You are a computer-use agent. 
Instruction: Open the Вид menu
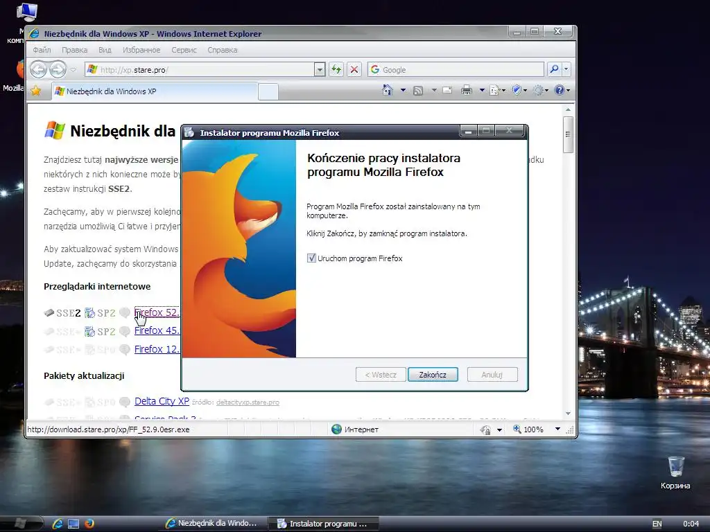[105, 50]
